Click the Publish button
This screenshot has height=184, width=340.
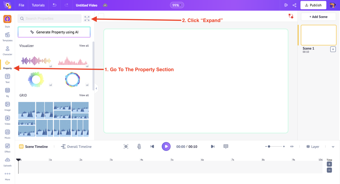(x=313, y=5)
